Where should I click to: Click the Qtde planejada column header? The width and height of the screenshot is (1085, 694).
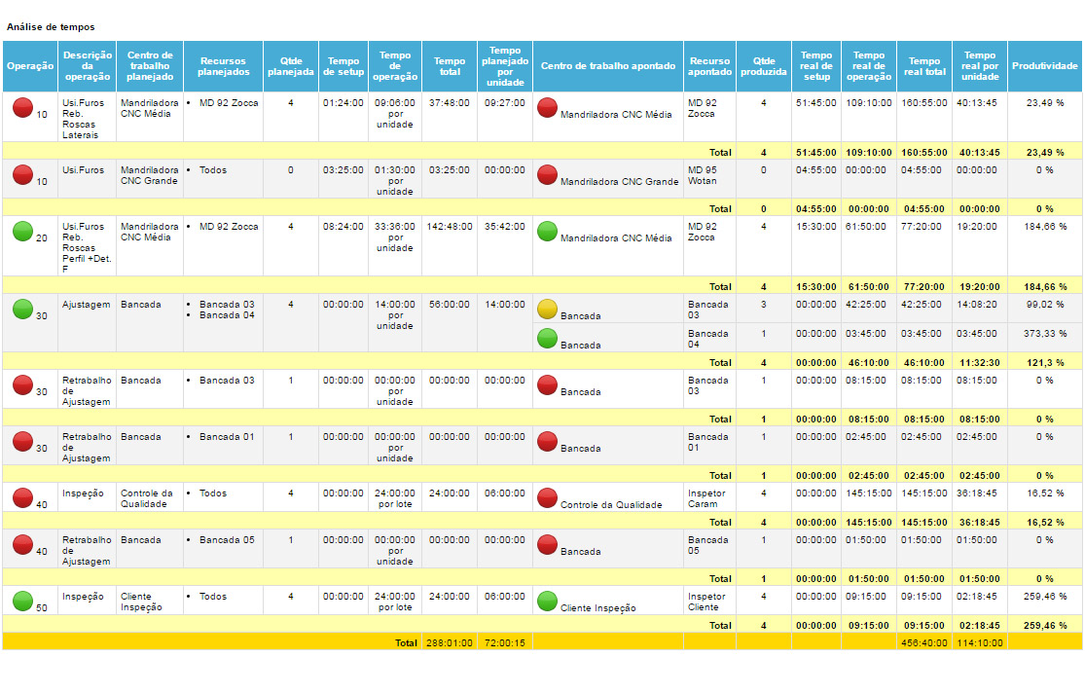pos(290,66)
